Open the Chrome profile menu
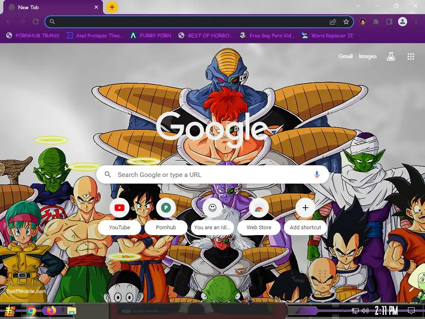Image resolution: width=425 pixels, height=319 pixels. [403, 22]
